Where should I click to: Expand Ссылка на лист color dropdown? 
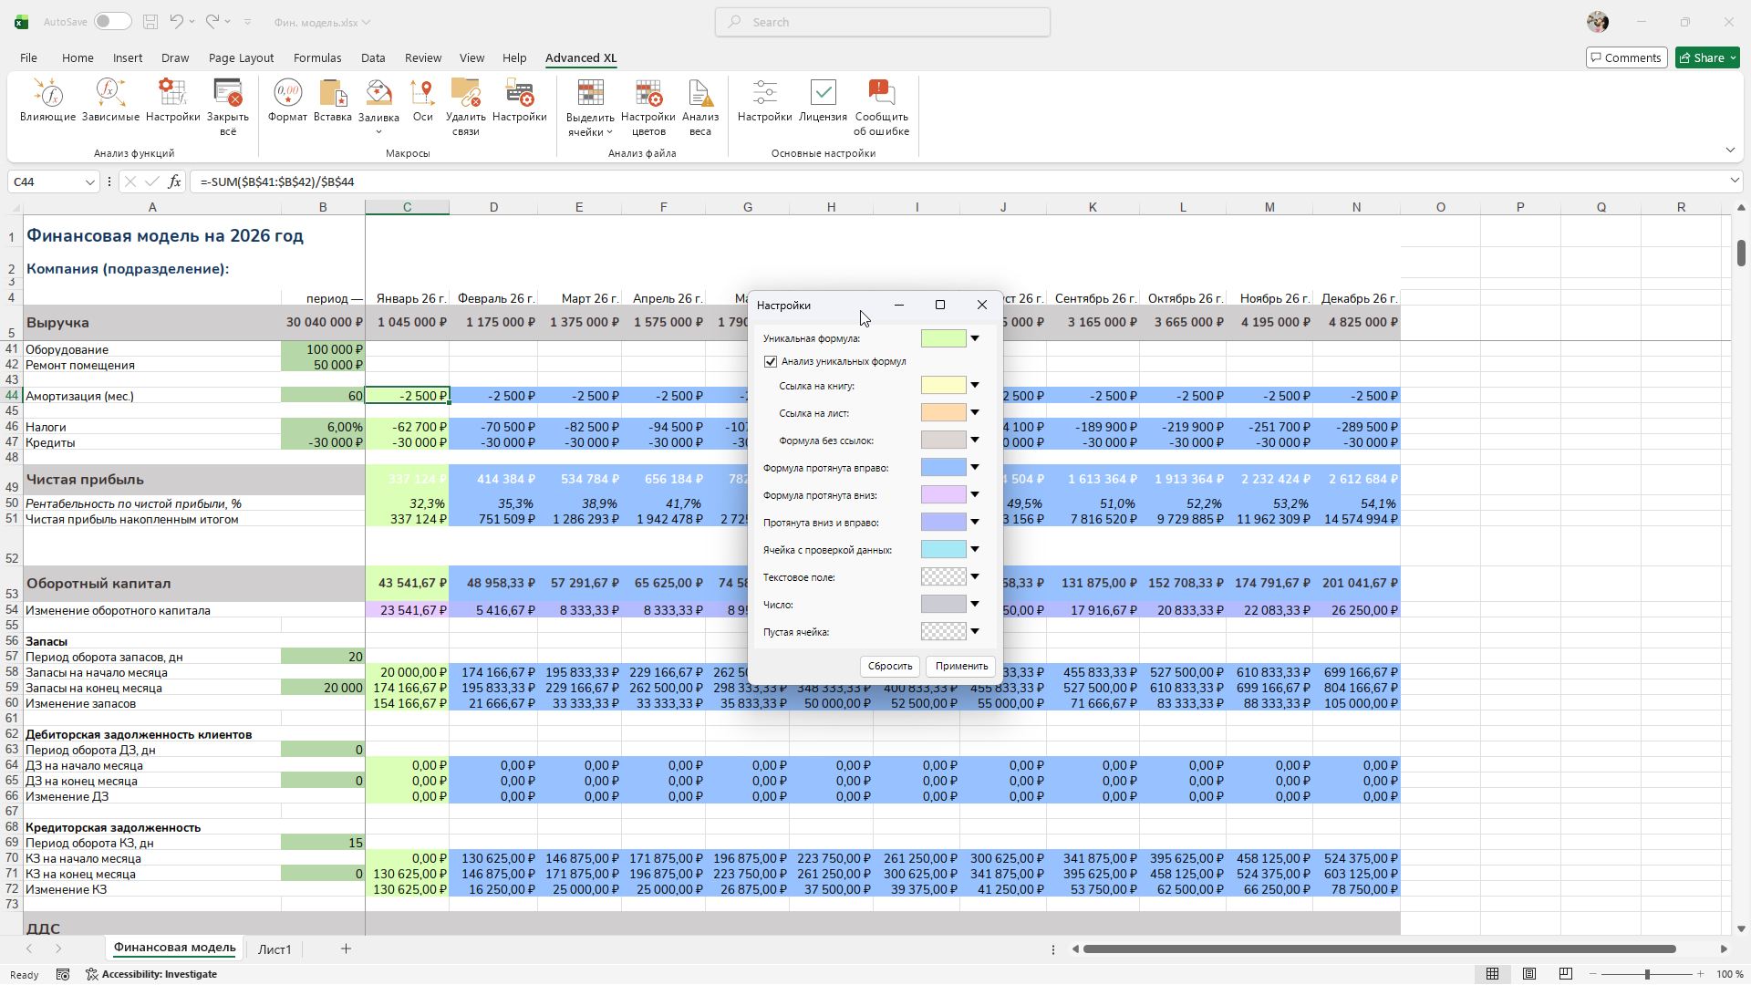click(975, 413)
